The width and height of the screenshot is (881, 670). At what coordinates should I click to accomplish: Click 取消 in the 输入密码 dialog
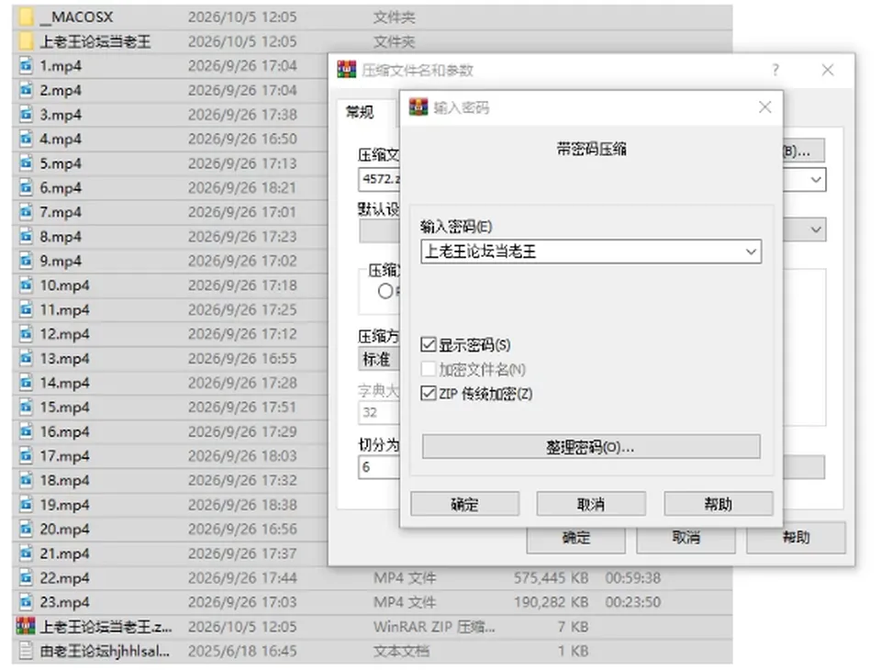591,504
